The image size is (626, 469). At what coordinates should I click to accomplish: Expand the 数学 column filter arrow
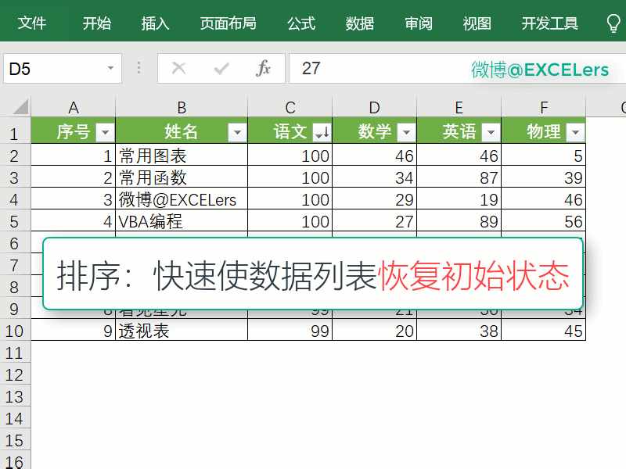[405, 132]
